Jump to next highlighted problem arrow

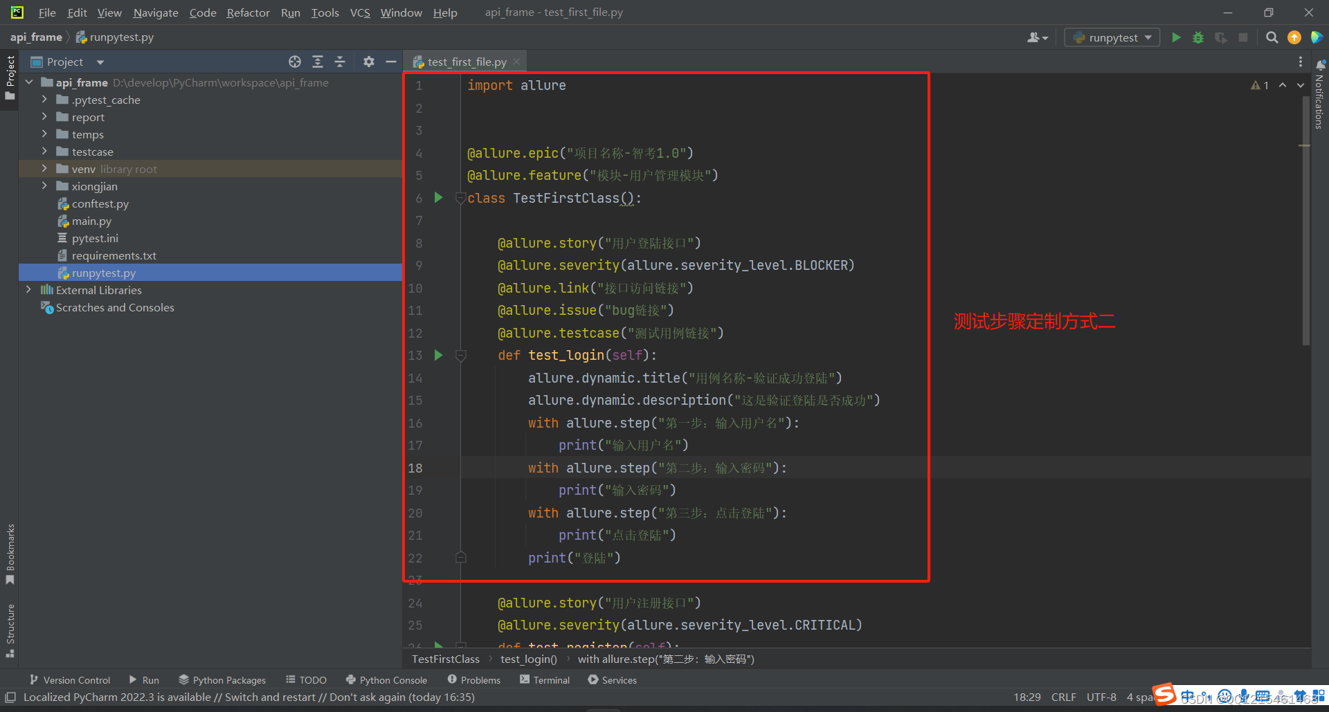click(x=1301, y=85)
